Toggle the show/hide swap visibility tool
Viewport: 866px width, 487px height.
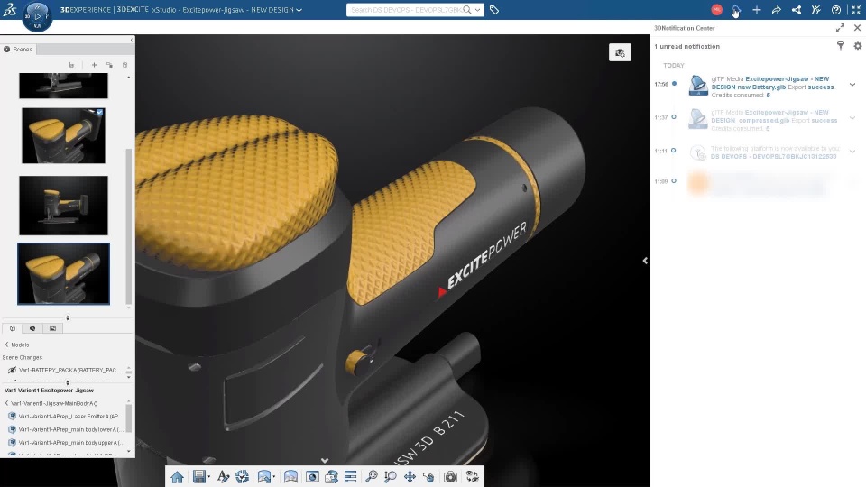point(472,477)
